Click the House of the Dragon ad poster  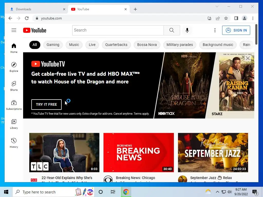[x=184, y=85]
